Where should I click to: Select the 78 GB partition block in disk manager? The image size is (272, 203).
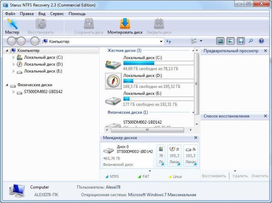pyautogui.click(x=161, y=156)
